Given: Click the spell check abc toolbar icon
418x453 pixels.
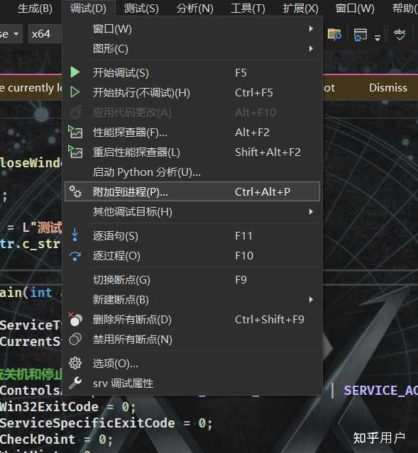Looking at the screenshot, I should click(x=400, y=35).
